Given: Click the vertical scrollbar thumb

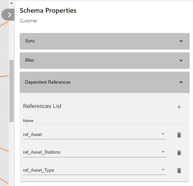Looking at the screenshot, I should [x=11, y=91].
